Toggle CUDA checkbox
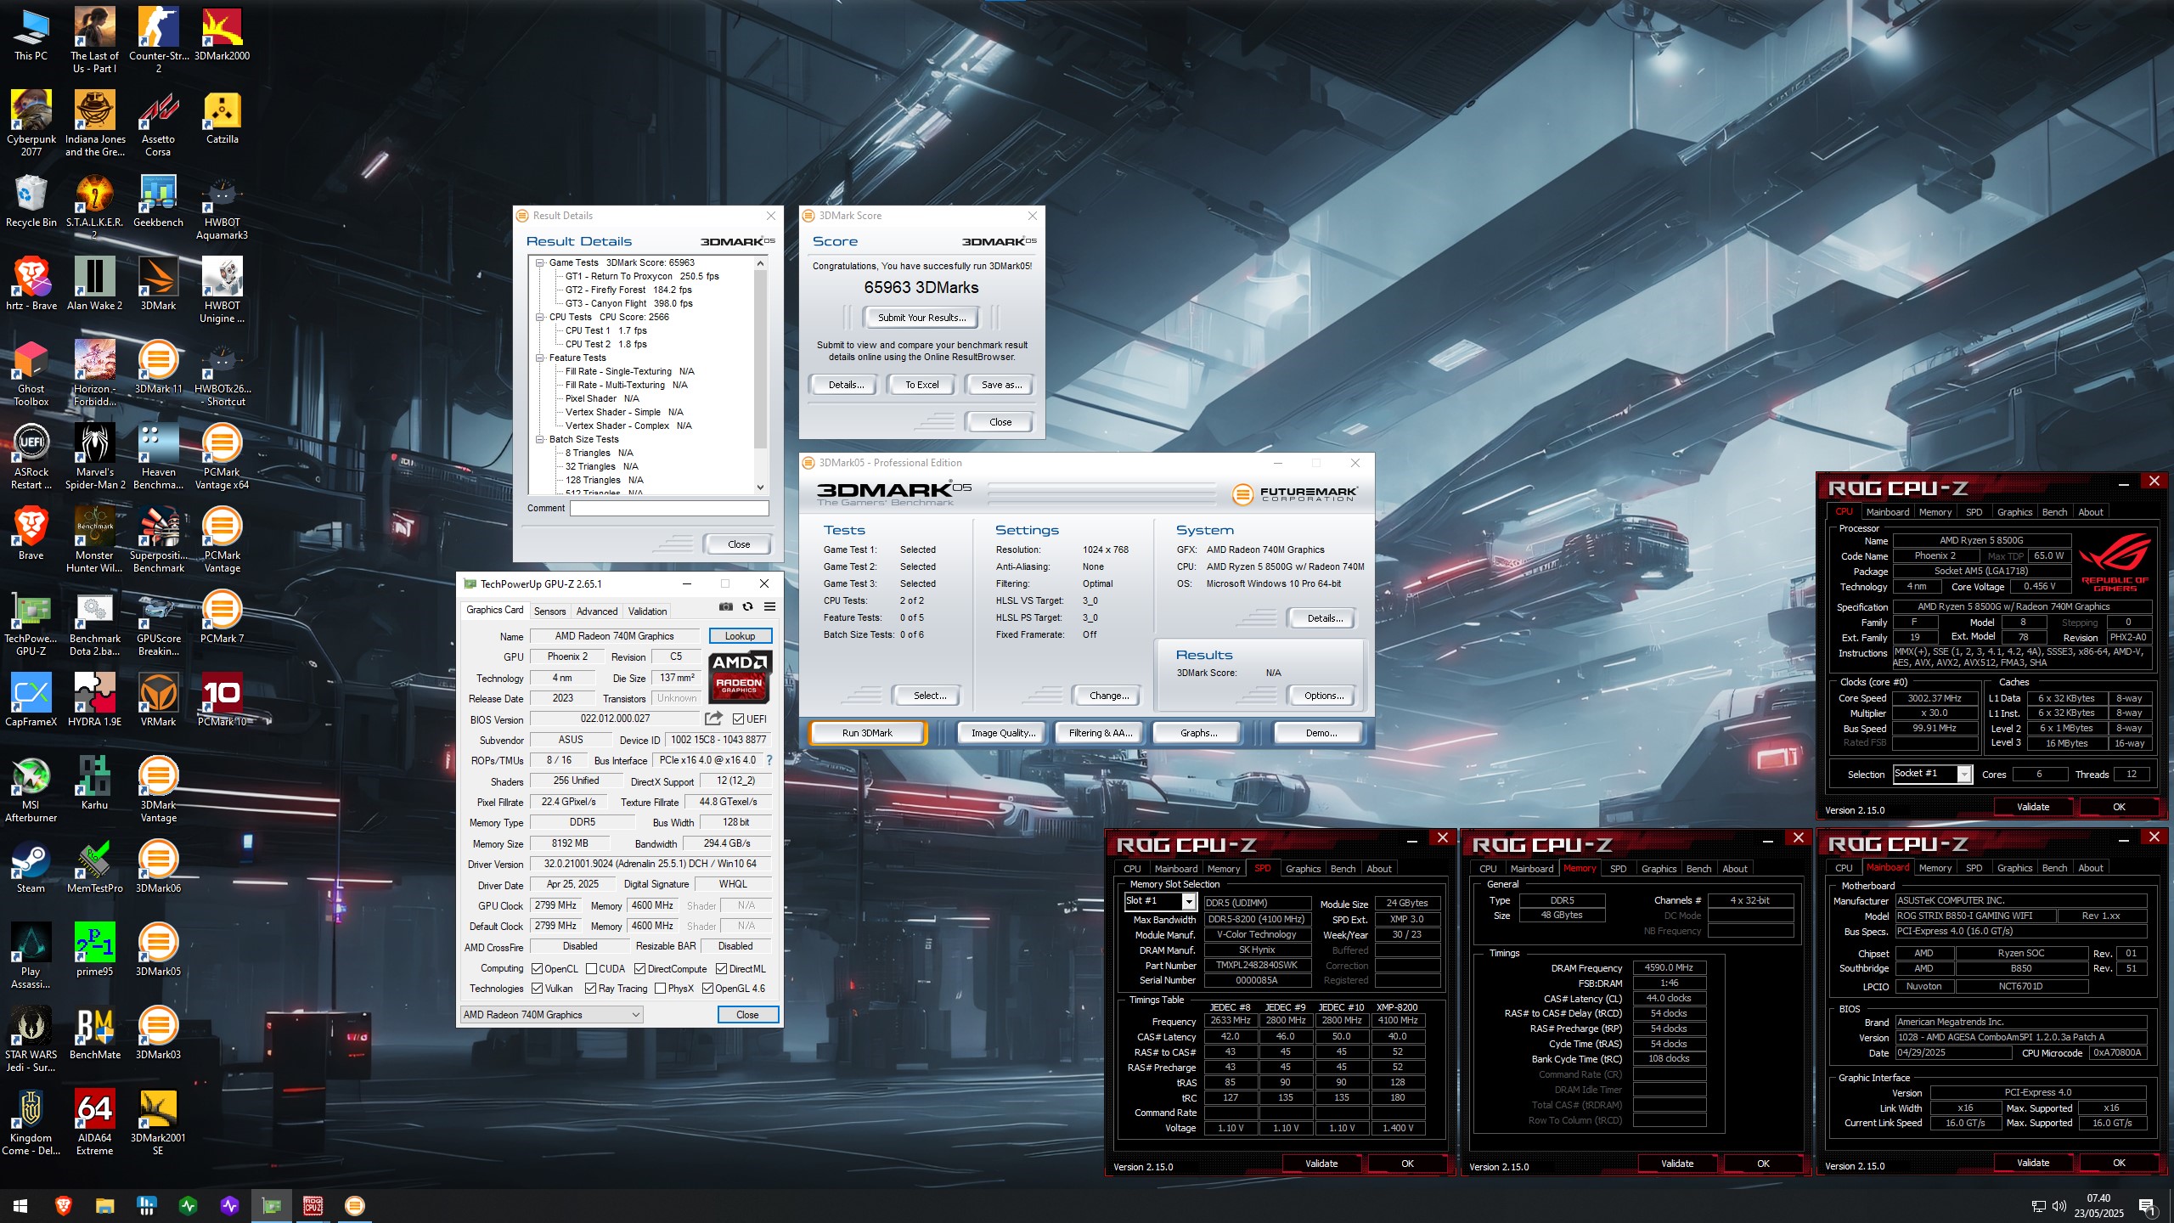The image size is (2174, 1223). pyautogui.click(x=591, y=969)
